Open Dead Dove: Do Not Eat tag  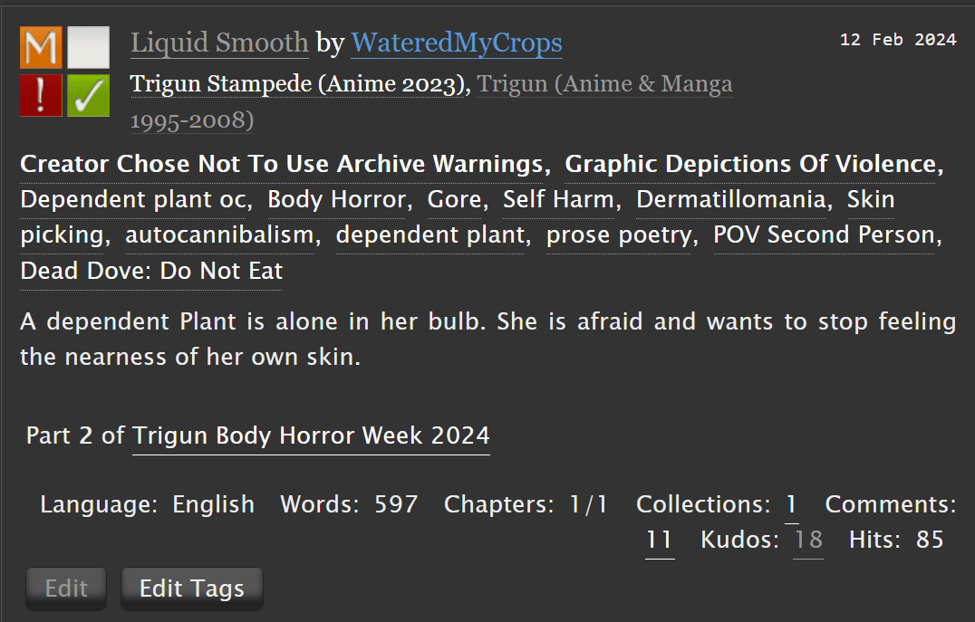click(151, 271)
